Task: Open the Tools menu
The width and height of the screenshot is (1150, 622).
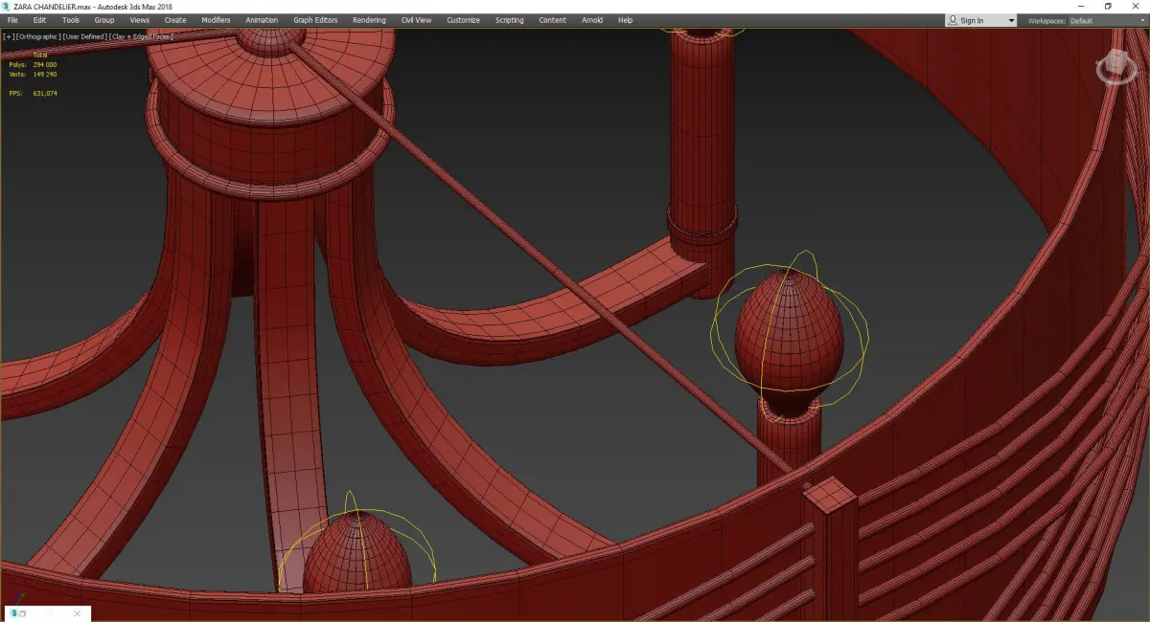Action: pyautogui.click(x=71, y=20)
